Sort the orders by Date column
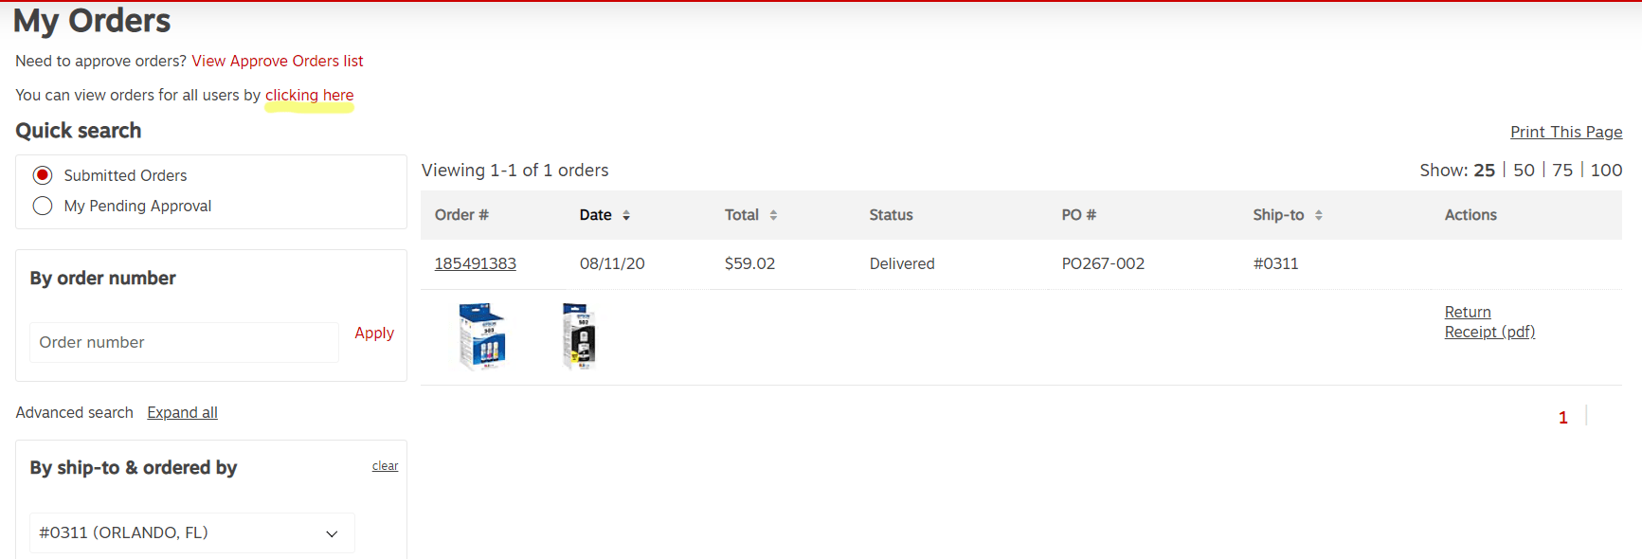The image size is (1642, 559). pyautogui.click(x=627, y=215)
